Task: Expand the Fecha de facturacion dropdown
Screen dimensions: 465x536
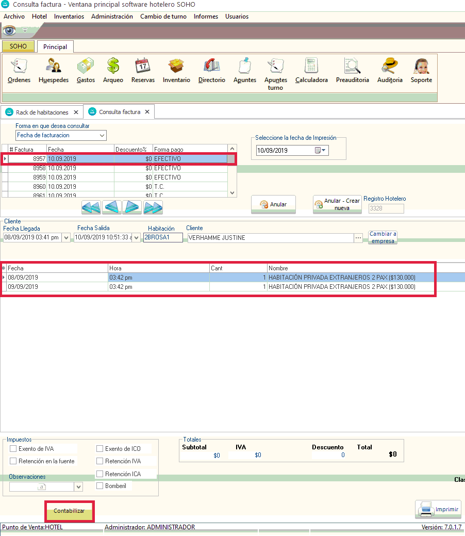Action: pos(102,136)
